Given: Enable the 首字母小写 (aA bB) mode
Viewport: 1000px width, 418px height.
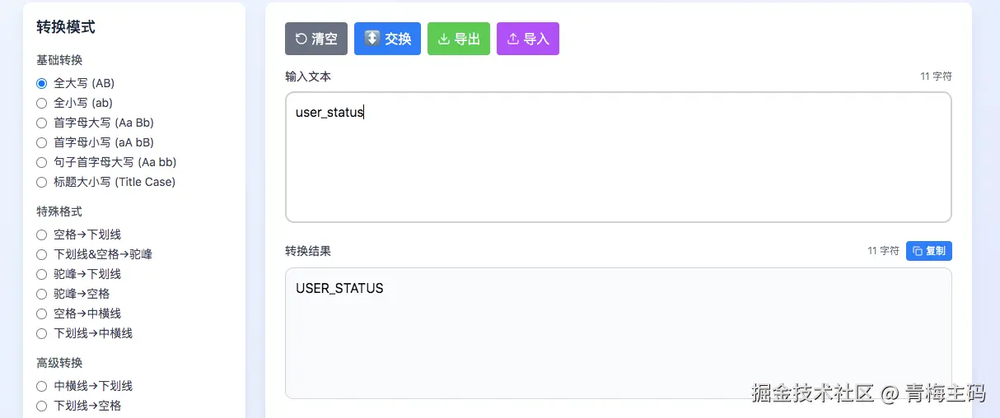Looking at the screenshot, I should coord(42,142).
